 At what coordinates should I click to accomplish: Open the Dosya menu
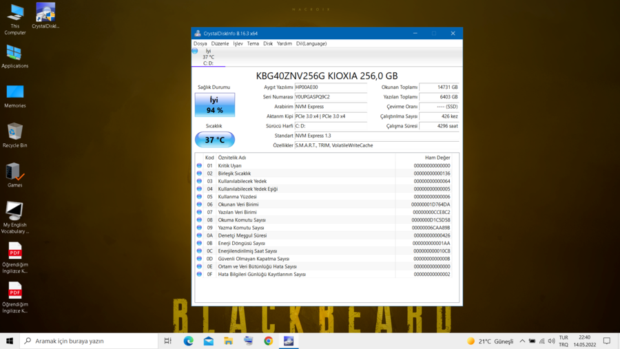pos(200,43)
